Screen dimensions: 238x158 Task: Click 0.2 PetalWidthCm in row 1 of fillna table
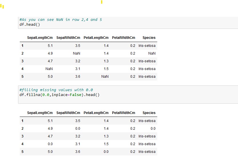click(x=133, y=121)
